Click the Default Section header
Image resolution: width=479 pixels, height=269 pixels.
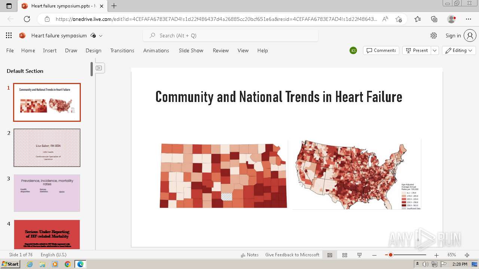point(25,71)
